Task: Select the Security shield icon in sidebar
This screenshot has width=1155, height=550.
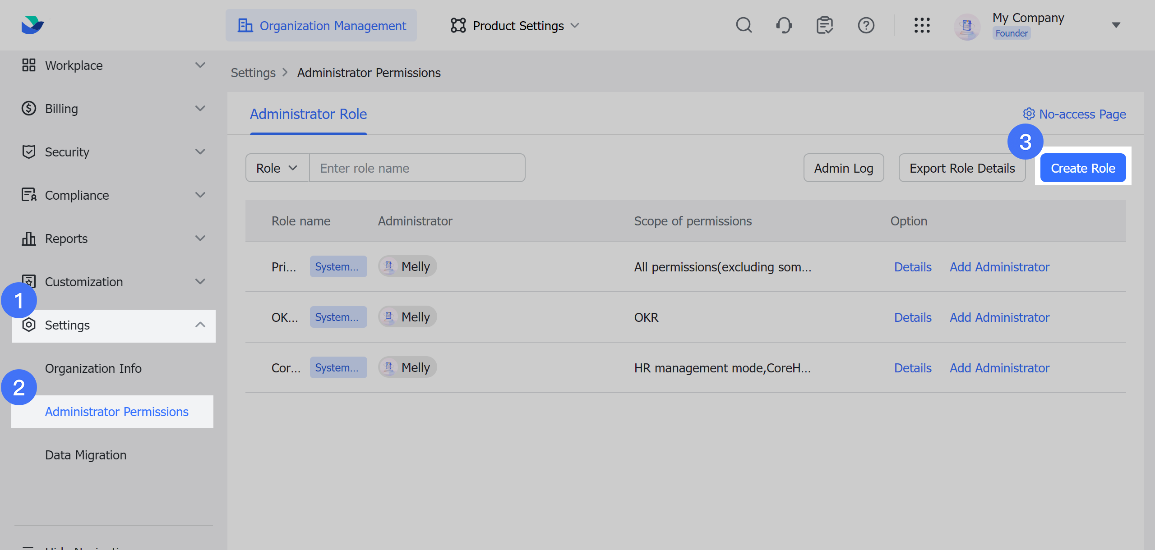Action: (x=28, y=151)
